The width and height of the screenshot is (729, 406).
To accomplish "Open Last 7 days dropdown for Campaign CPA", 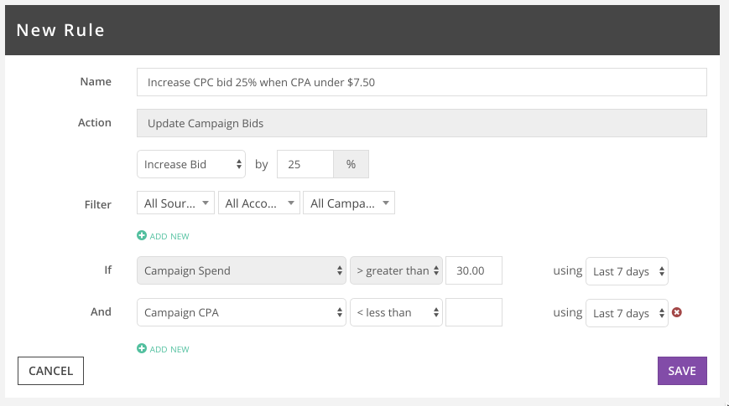I will tap(627, 313).
